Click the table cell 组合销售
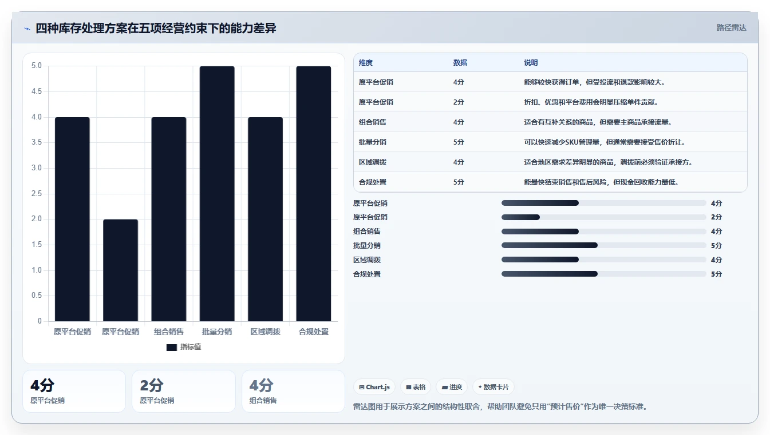The image size is (770, 435). (x=373, y=122)
